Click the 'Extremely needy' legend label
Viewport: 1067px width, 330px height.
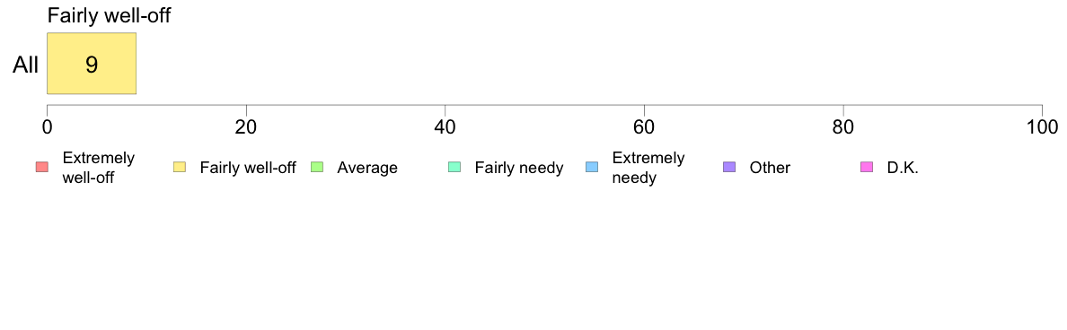tap(648, 168)
